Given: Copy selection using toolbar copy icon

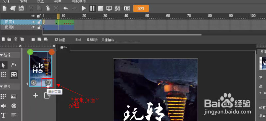Looking at the screenshot, I should pyautogui.click(x=39, y=8).
